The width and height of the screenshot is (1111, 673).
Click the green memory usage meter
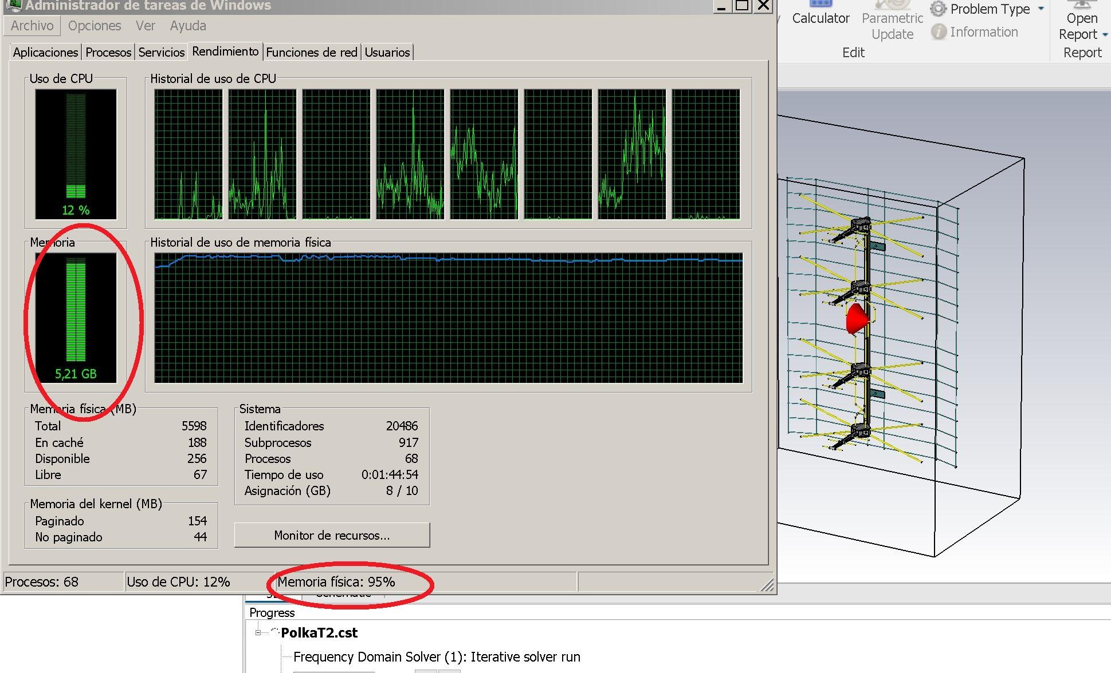76,312
